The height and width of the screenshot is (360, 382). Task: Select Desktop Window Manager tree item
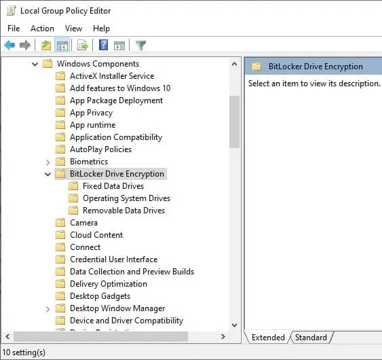[117, 308]
